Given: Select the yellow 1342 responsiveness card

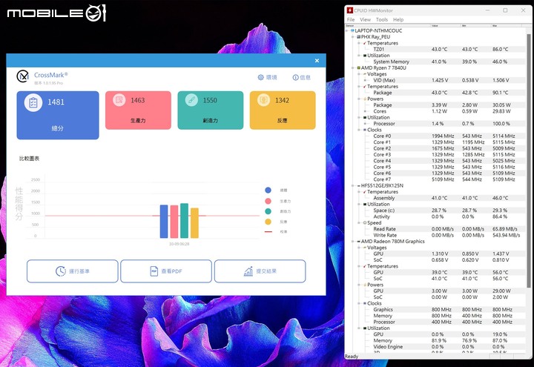Looking at the screenshot, I should [x=283, y=110].
